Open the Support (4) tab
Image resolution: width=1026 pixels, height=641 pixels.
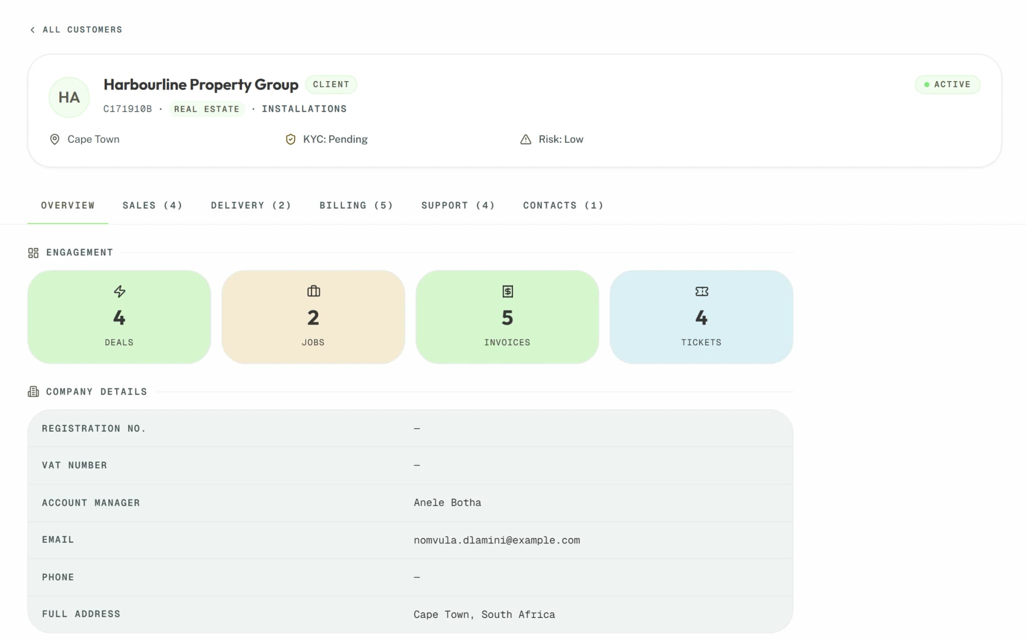pos(458,205)
